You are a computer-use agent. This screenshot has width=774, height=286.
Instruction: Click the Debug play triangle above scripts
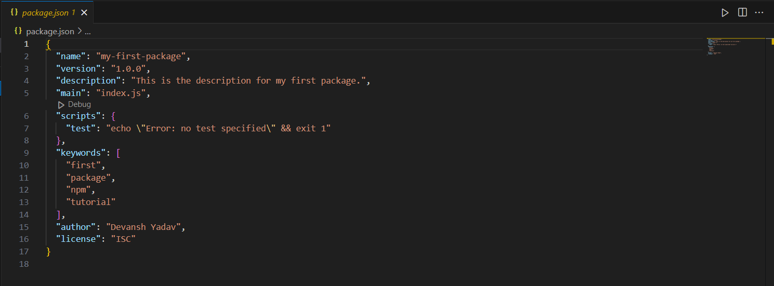click(x=61, y=104)
